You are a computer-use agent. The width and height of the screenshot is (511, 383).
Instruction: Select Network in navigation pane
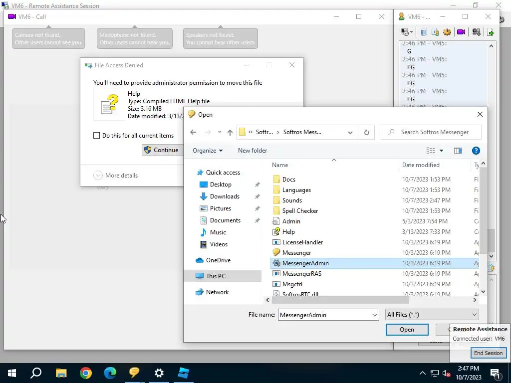point(212,292)
